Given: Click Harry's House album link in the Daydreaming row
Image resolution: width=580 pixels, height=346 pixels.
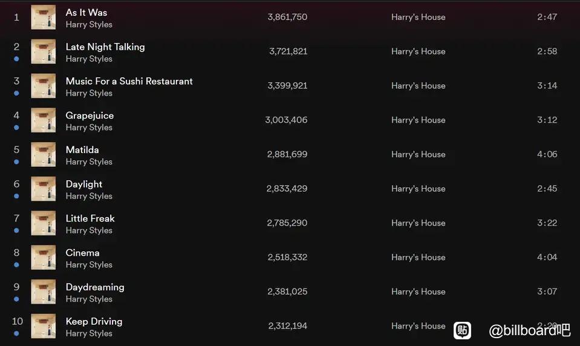Looking at the screenshot, I should tap(419, 292).
